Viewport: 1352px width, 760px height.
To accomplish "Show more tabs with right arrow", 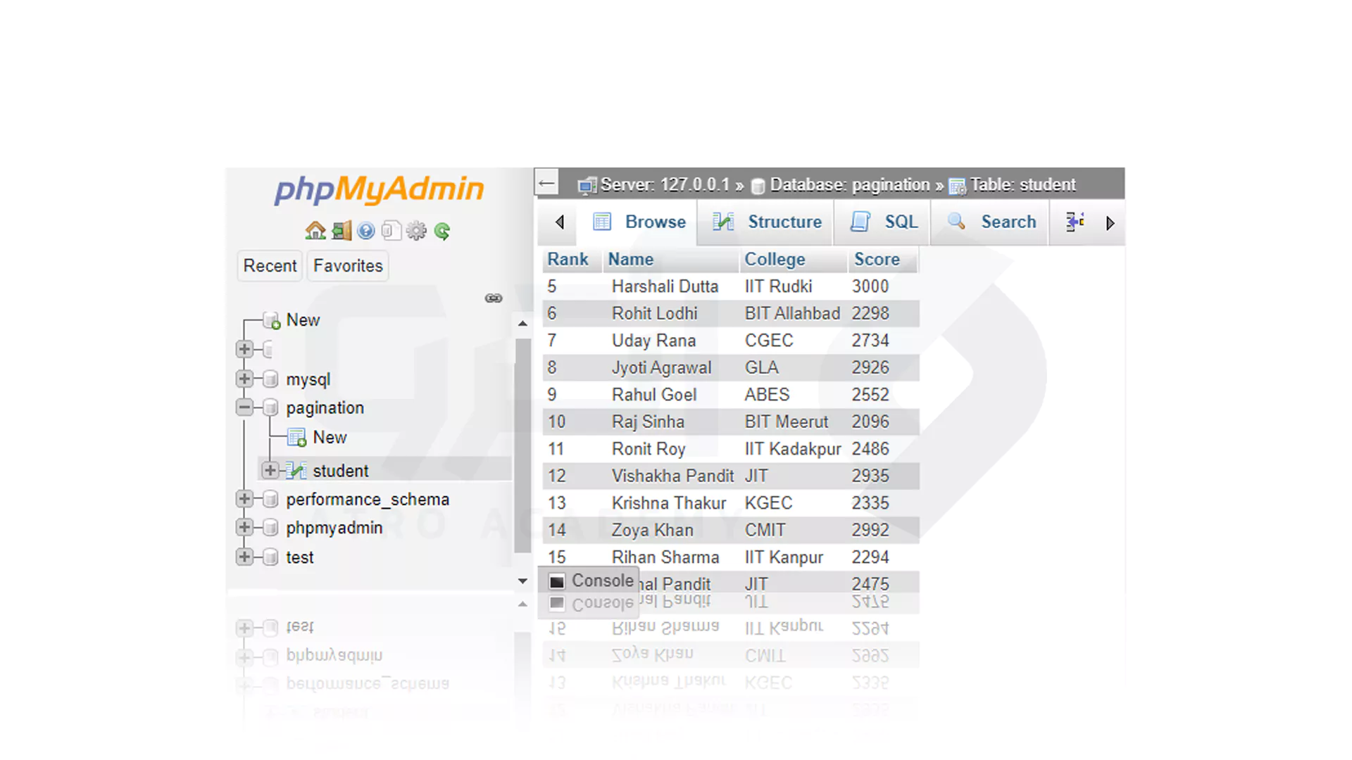I will [1110, 223].
